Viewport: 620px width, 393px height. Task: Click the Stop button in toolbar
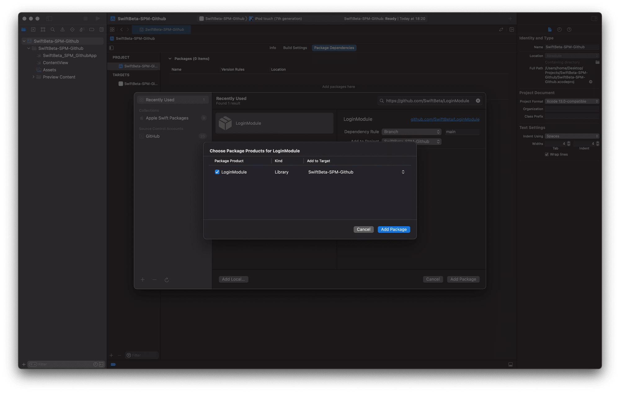[86, 19]
